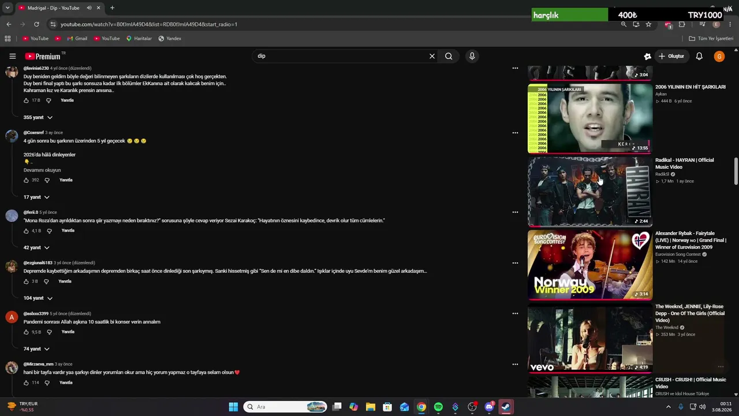Open the Chrome three-dot menu
739x416 pixels.
point(731,24)
